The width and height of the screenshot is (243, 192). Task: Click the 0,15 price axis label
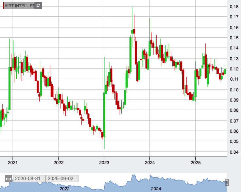pyautogui.click(x=234, y=38)
